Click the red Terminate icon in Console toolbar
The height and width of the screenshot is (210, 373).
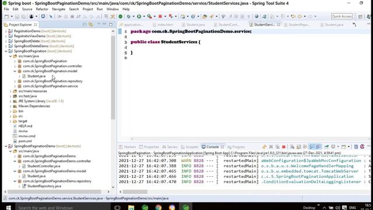(x=284, y=146)
